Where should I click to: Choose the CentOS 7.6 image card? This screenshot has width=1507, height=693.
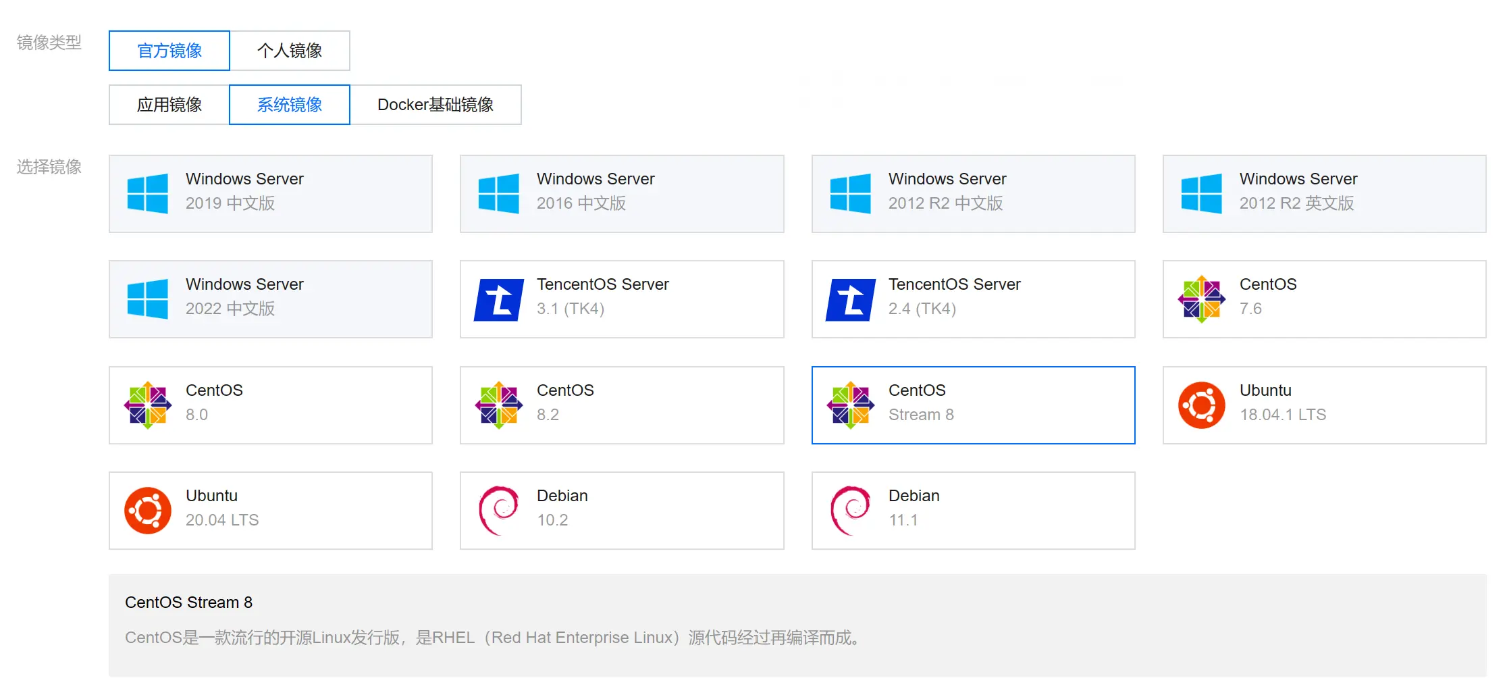pos(1325,299)
